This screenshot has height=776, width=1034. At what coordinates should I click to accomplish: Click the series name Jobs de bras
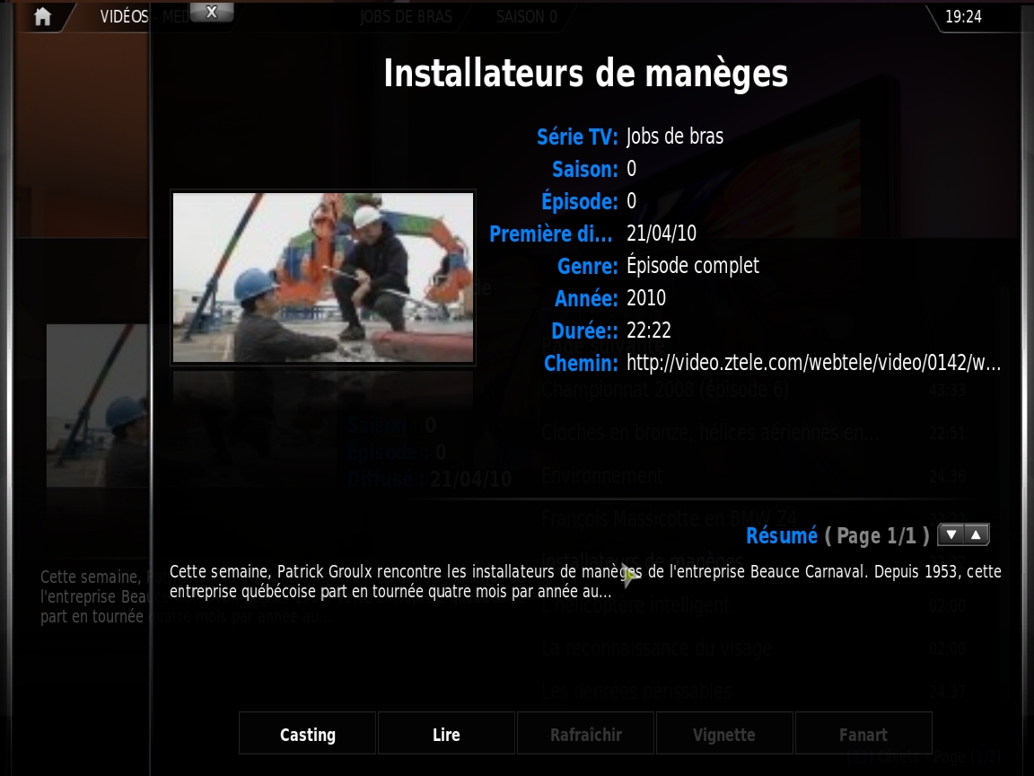click(x=675, y=136)
